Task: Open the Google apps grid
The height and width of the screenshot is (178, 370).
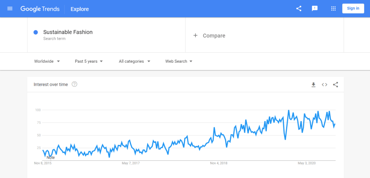Action: (x=334, y=9)
